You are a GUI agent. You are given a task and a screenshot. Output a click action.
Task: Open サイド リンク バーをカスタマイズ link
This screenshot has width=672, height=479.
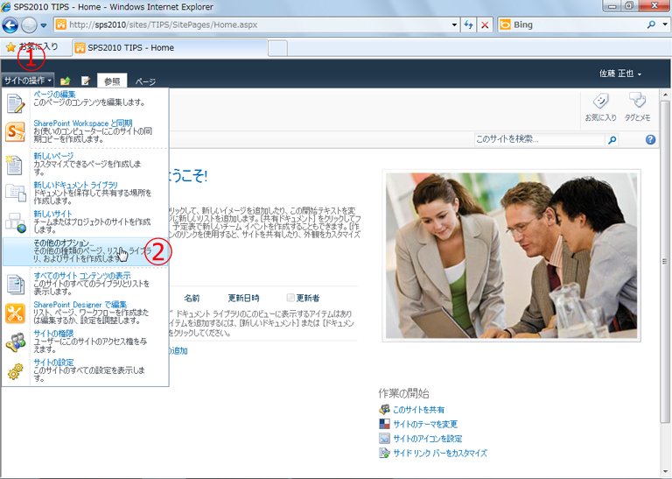(x=440, y=453)
